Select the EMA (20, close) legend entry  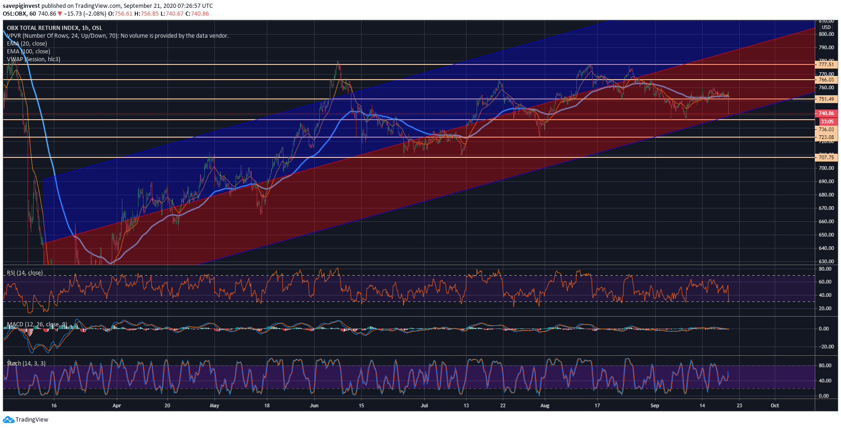point(27,44)
